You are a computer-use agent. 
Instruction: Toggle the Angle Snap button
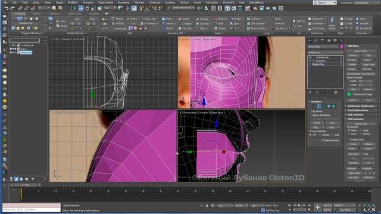pyautogui.click(x=148, y=8)
